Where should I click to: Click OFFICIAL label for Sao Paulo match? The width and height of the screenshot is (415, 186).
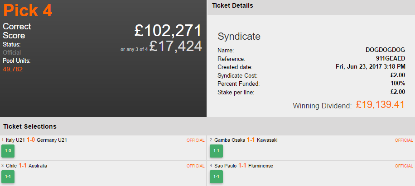tap(404, 166)
